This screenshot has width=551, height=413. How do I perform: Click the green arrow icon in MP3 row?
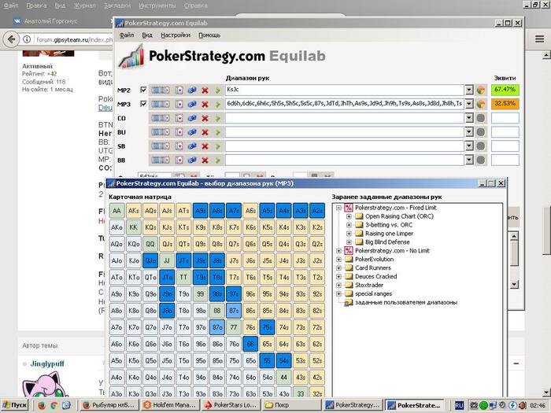tap(217, 105)
